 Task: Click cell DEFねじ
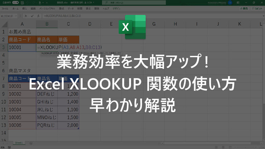pyautogui.click(x=47, y=94)
